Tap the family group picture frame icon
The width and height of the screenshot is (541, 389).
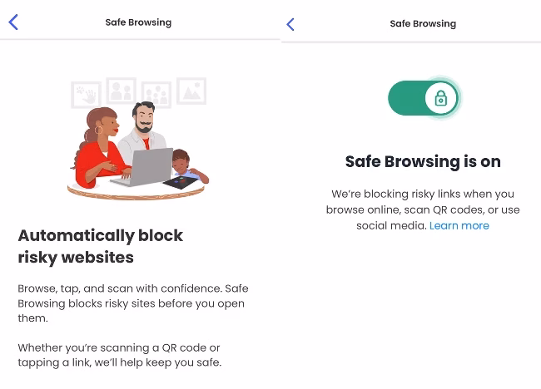(x=156, y=94)
